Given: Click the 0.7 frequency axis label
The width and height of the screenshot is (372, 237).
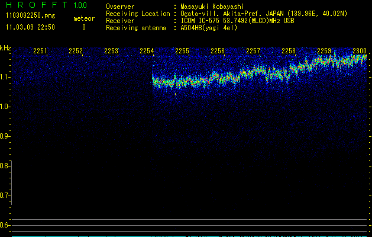Looking at the screenshot, I should [5, 196].
